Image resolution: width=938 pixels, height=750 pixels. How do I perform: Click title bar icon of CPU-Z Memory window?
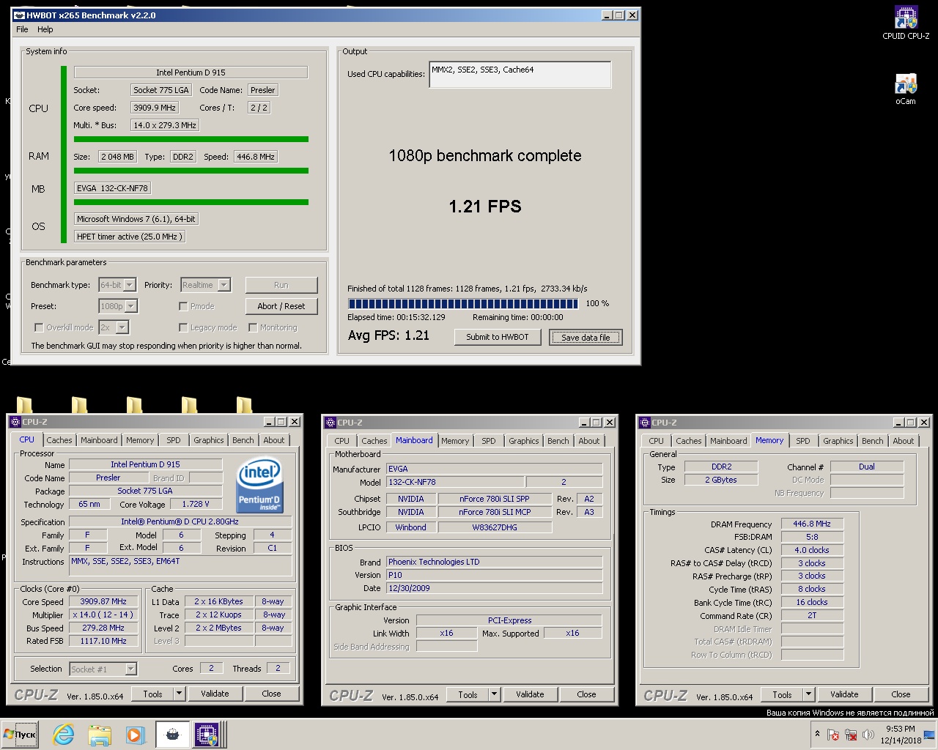(645, 423)
